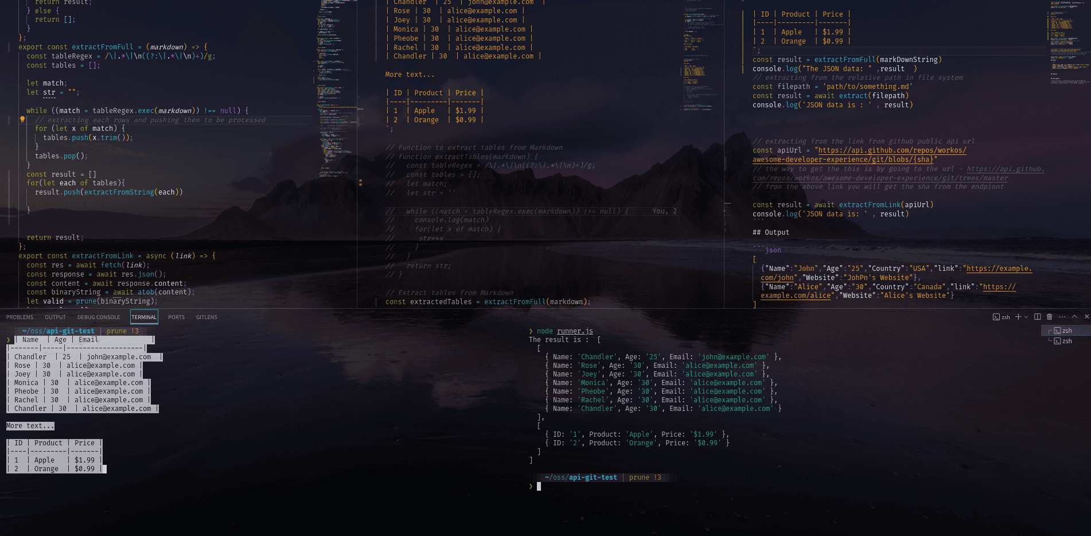1091x536 pixels.
Task: Maximize the panel with the chevron-up icon
Action: [1074, 317]
